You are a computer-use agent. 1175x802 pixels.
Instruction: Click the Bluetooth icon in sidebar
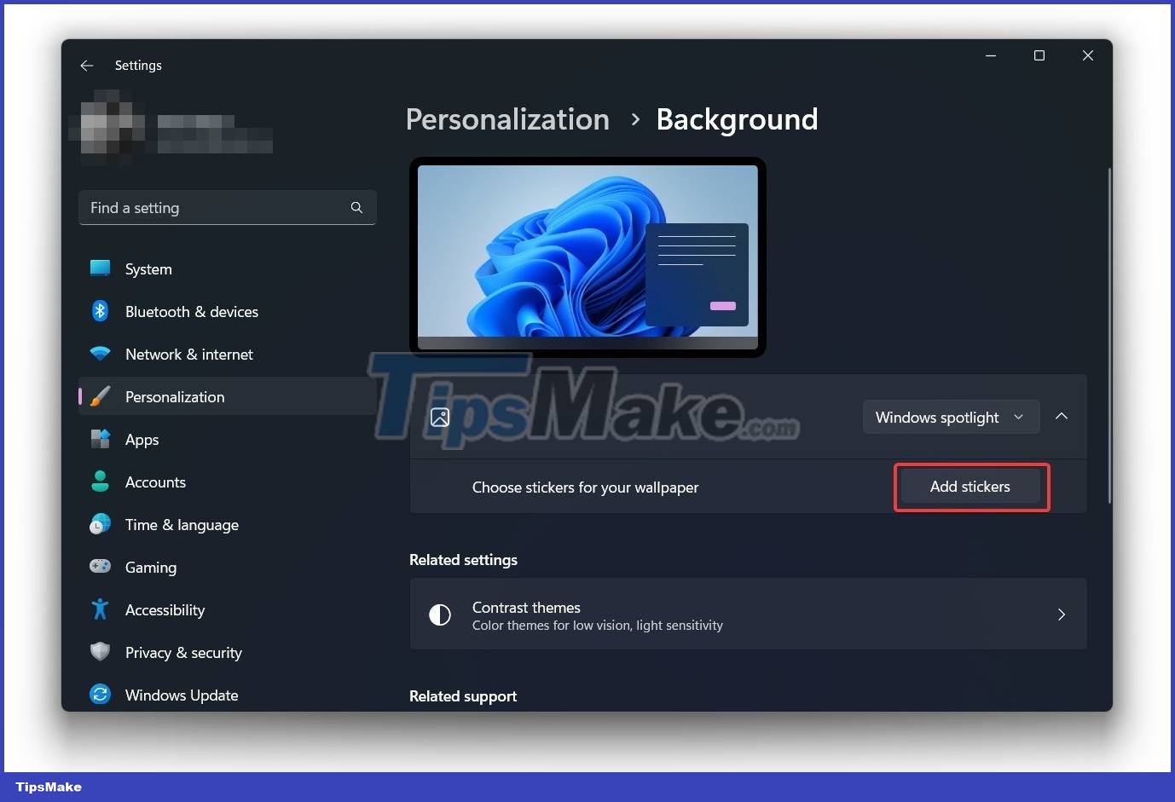(x=100, y=311)
